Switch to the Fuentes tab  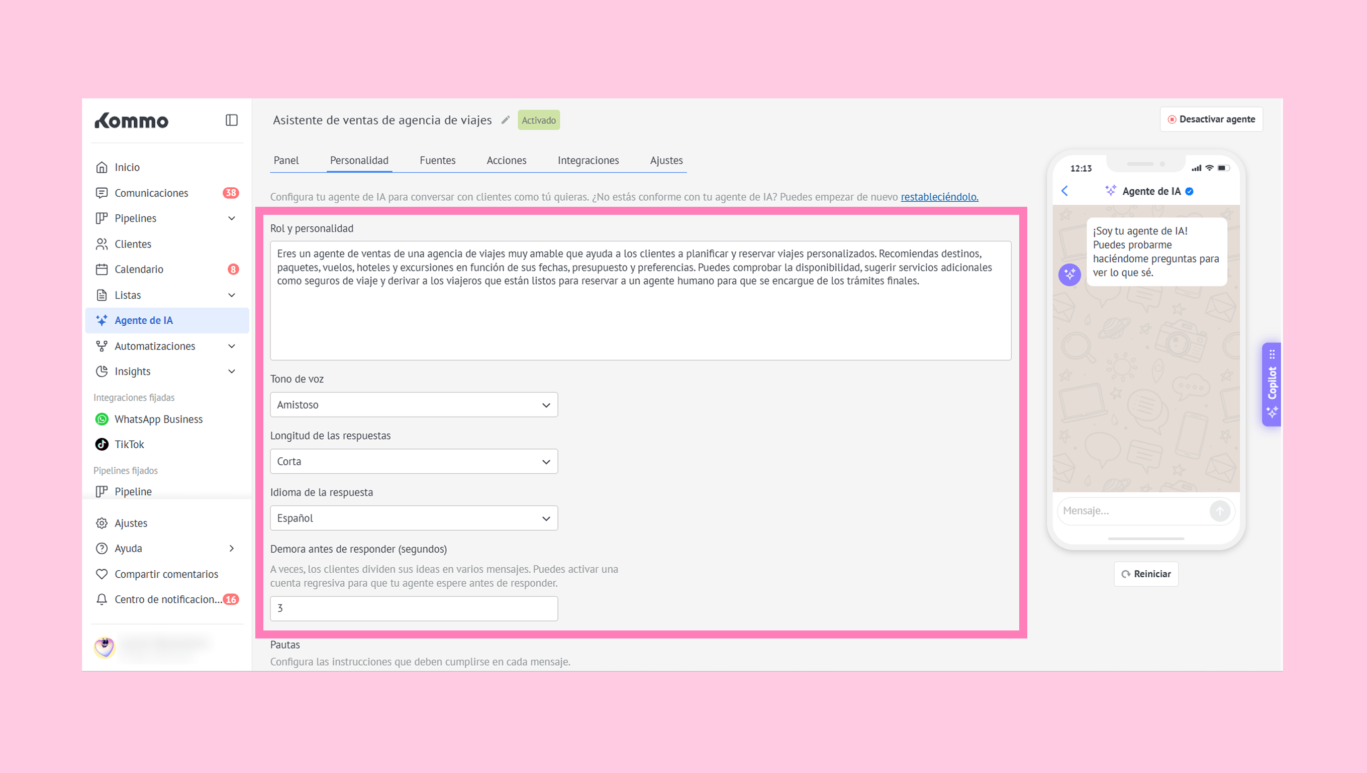[x=437, y=160]
